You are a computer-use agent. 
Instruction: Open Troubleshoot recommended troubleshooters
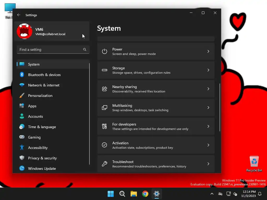(x=156, y=164)
